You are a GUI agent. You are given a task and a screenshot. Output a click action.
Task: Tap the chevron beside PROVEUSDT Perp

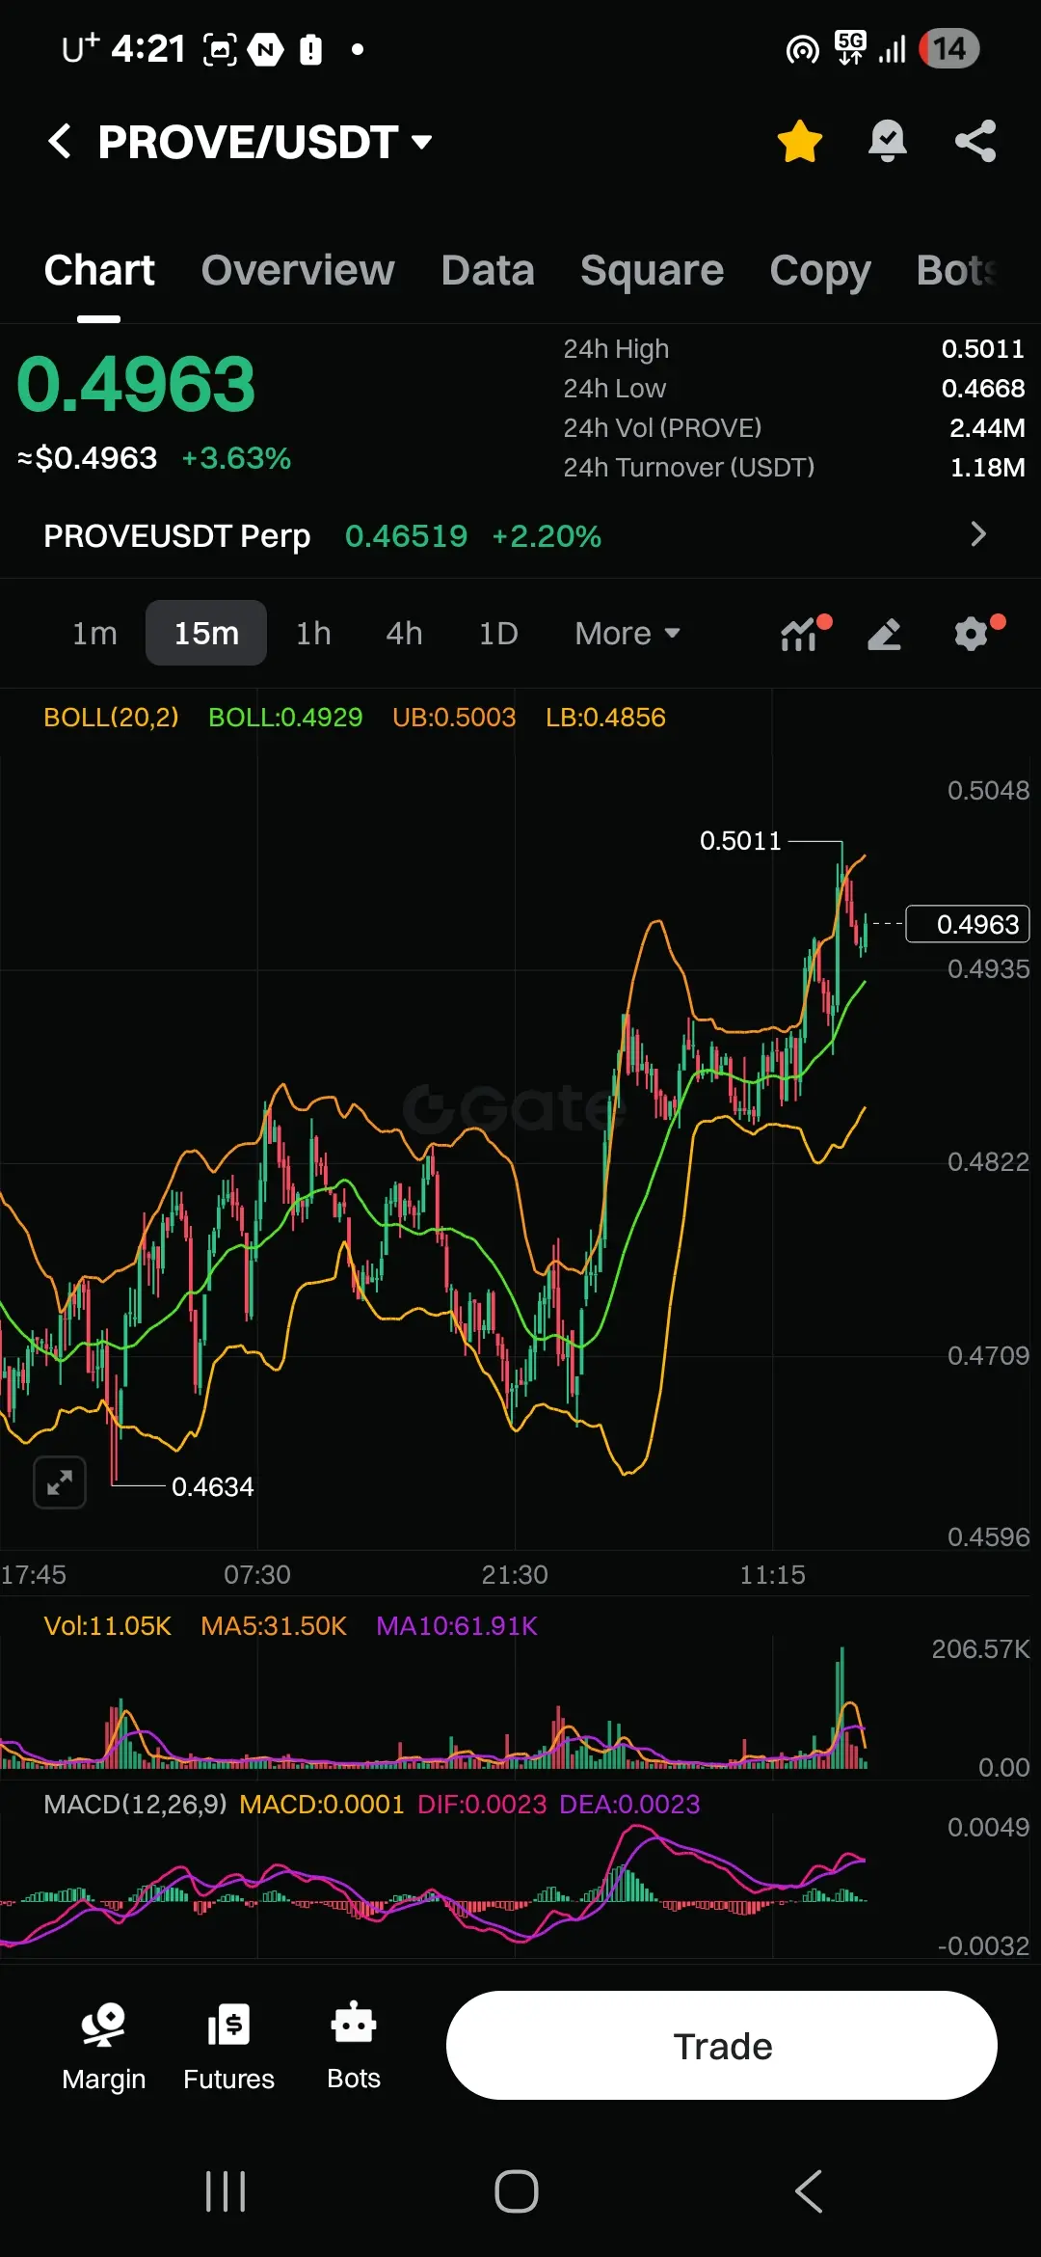point(978,534)
